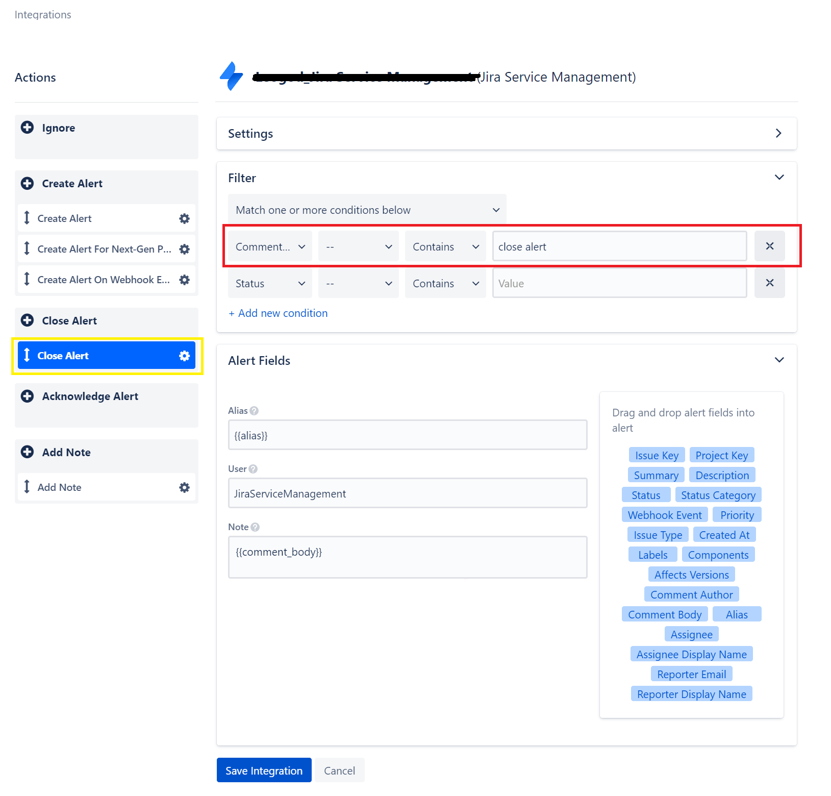This screenshot has width=831, height=796.
Task: Collapse the Filter section
Action: [779, 177]
